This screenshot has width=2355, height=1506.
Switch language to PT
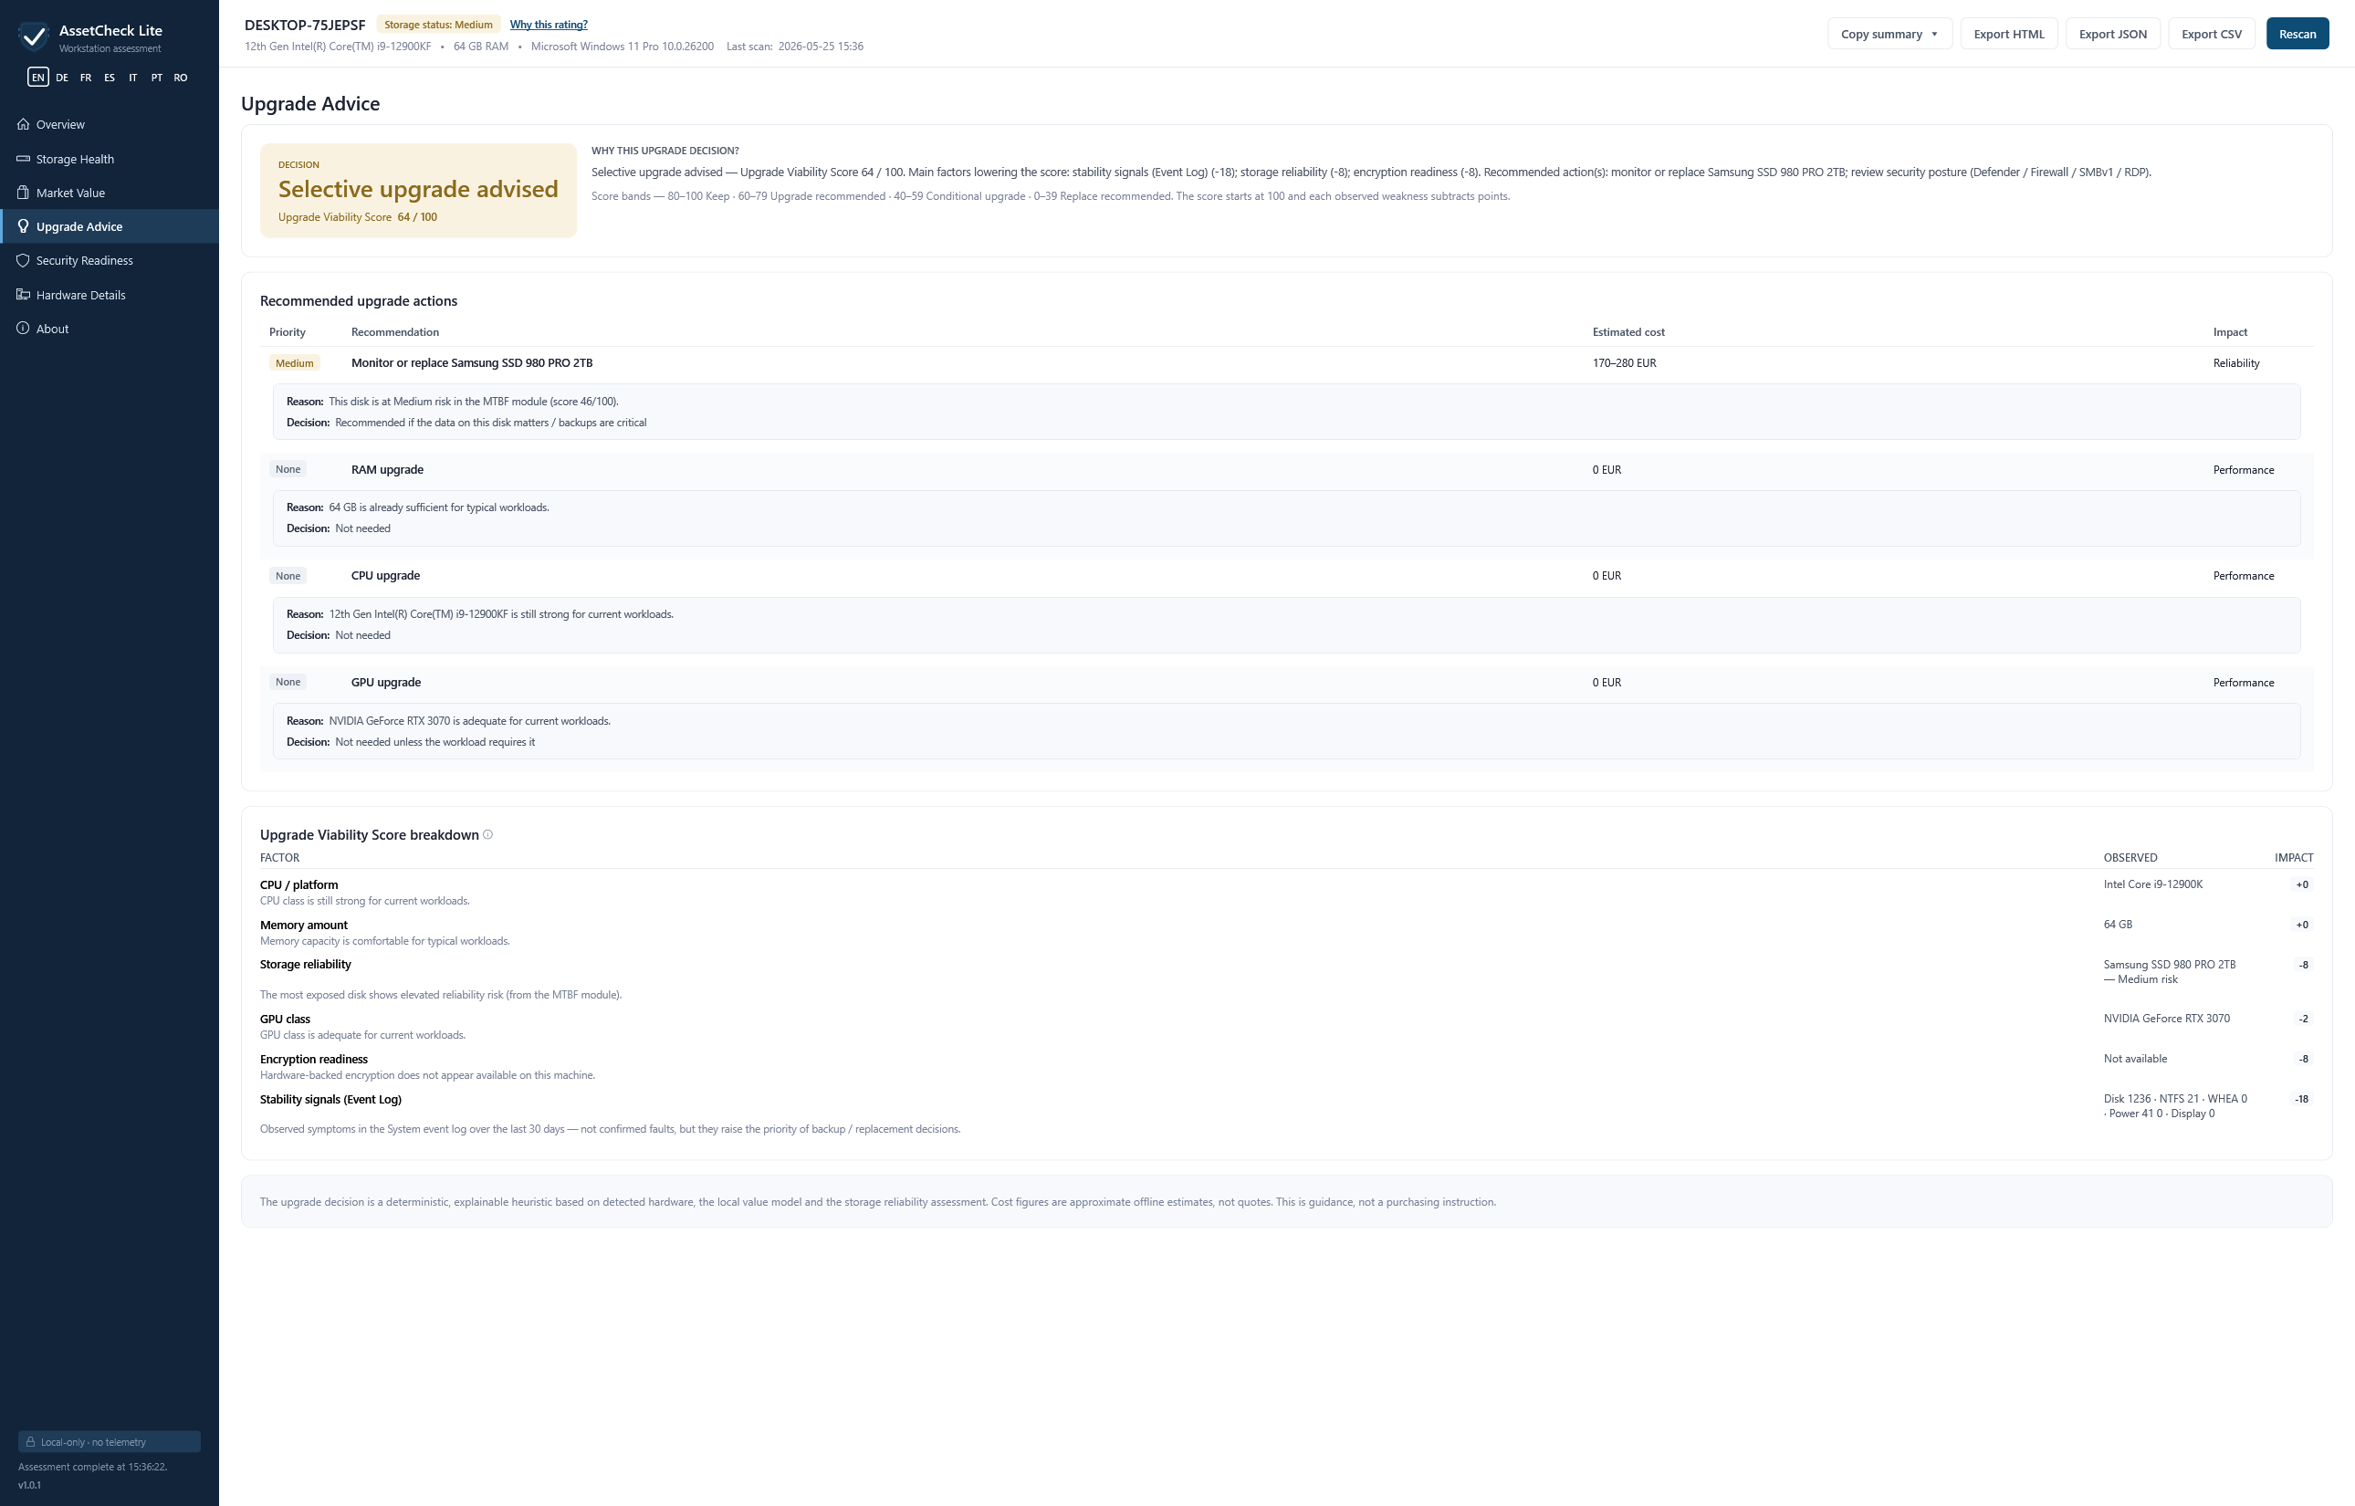pos(156,78)
